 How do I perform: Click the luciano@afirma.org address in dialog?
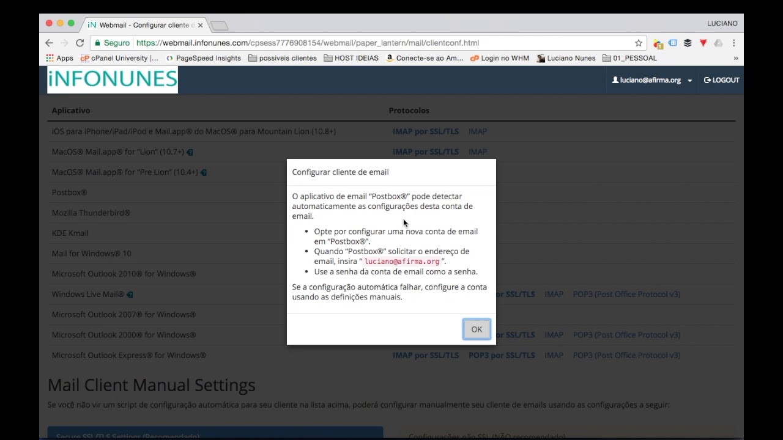click(402, 262)
